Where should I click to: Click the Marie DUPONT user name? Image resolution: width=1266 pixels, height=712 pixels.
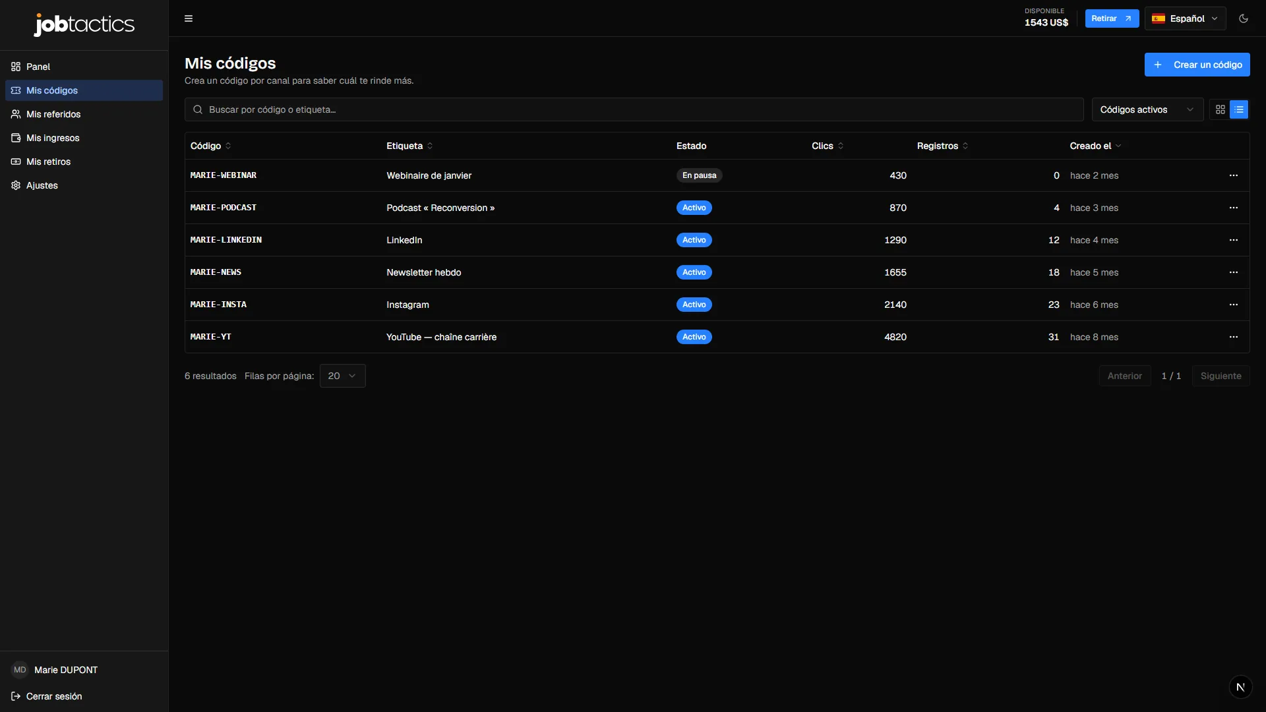pos(66,670)
